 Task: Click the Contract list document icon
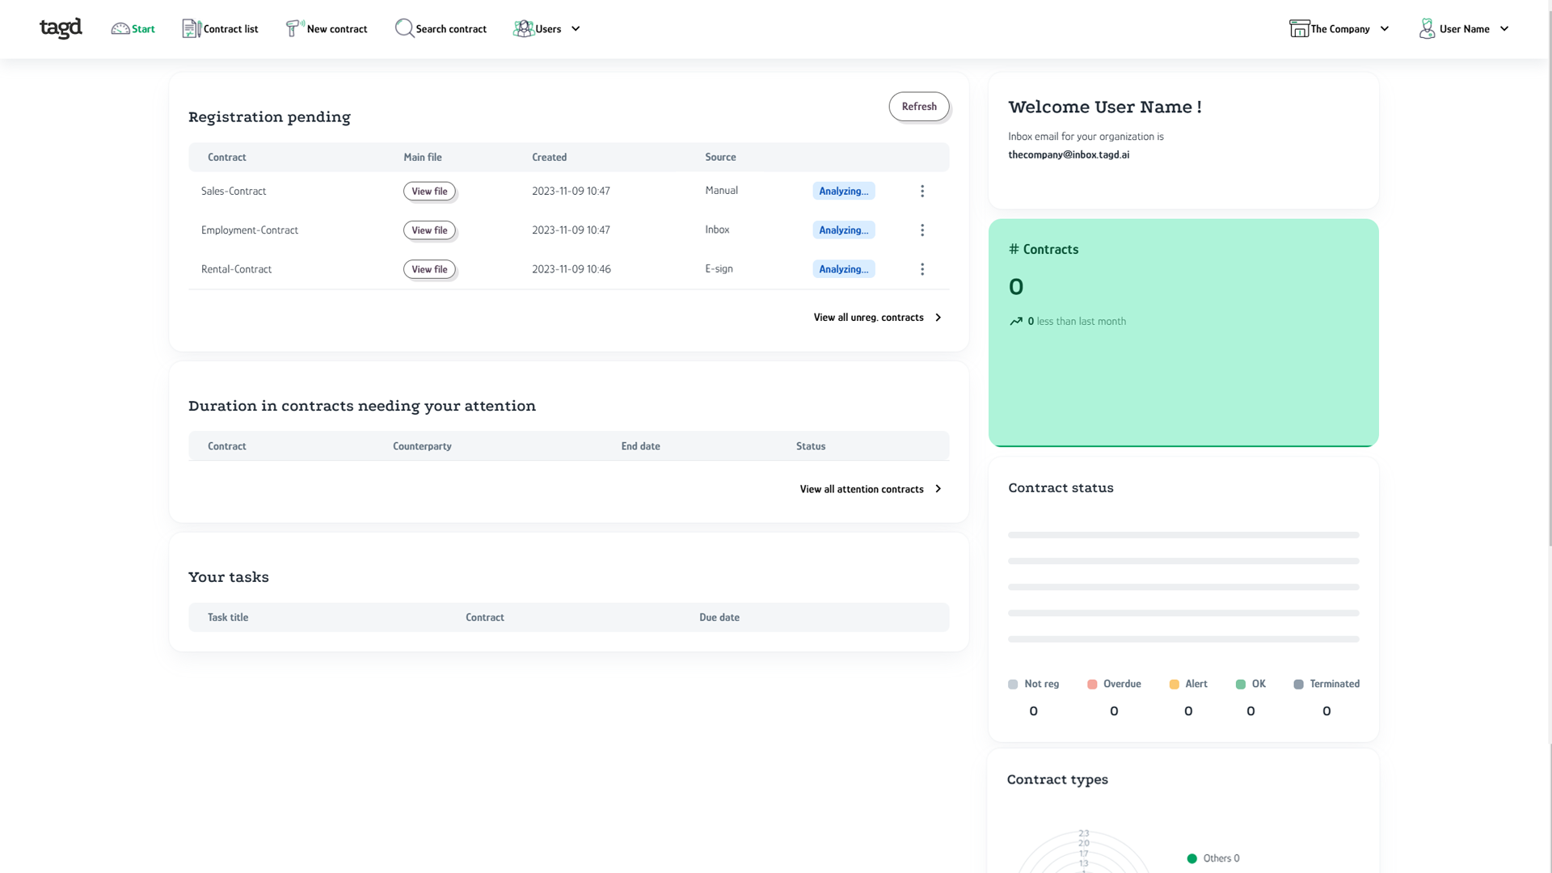coord(191,28)
